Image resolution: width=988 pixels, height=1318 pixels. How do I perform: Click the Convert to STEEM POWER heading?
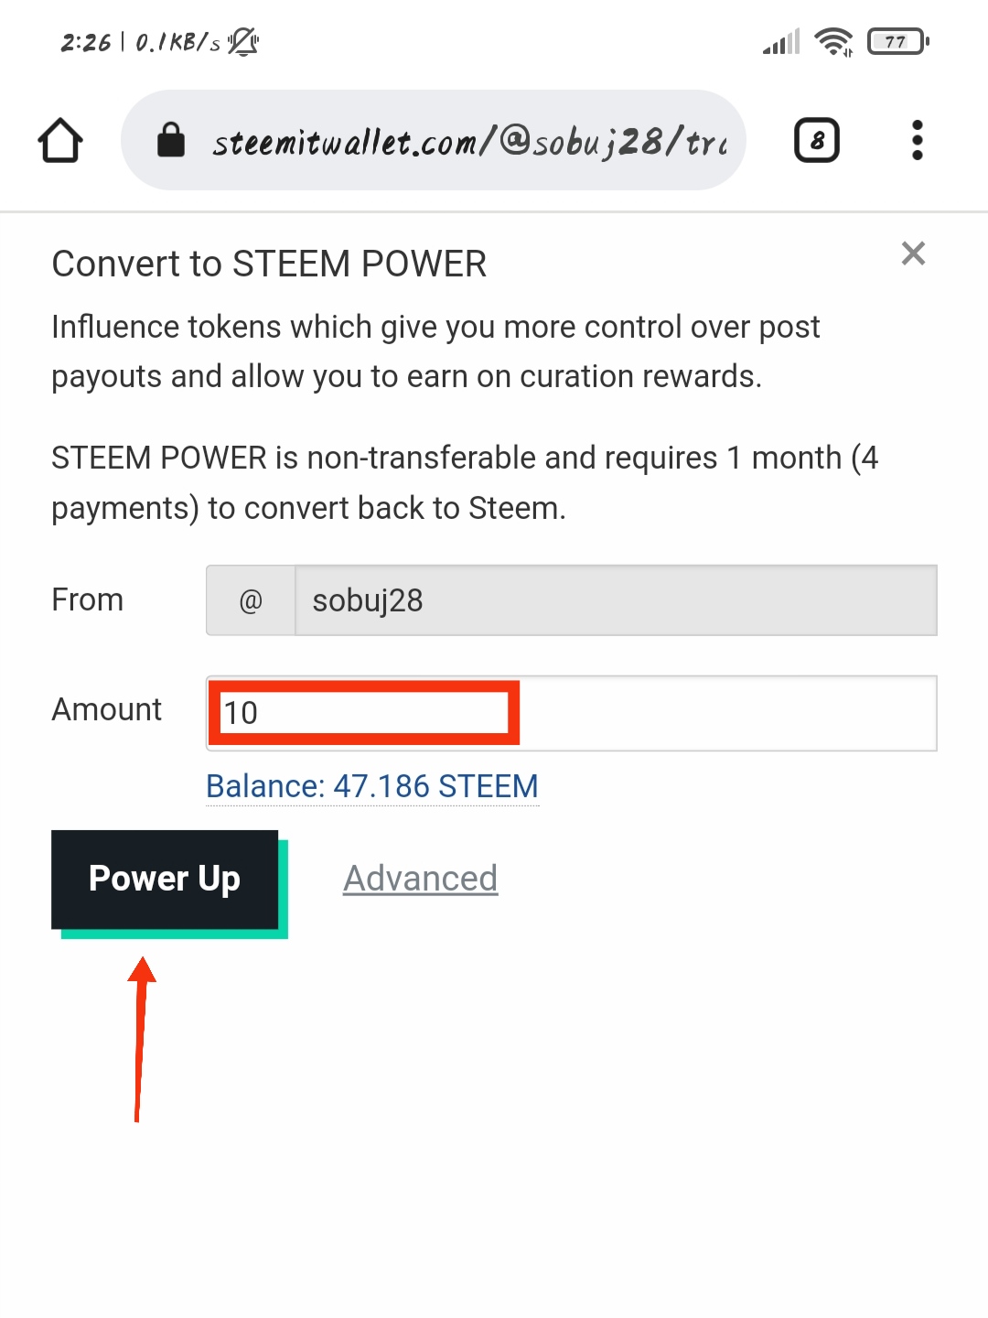[269, 264]
